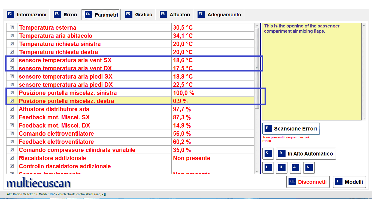The width and height of the screenshot is (373, 199).
Task: Click the 100,0 % value cell
Action: coord(213,93)
